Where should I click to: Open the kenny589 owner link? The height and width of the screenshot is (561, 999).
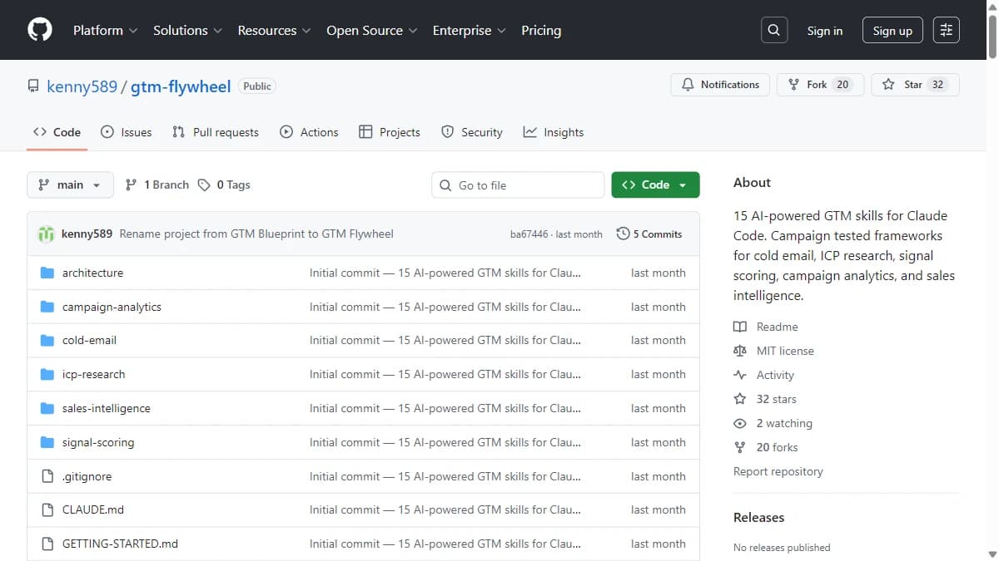pyautogui.click(x=82, y=86)
